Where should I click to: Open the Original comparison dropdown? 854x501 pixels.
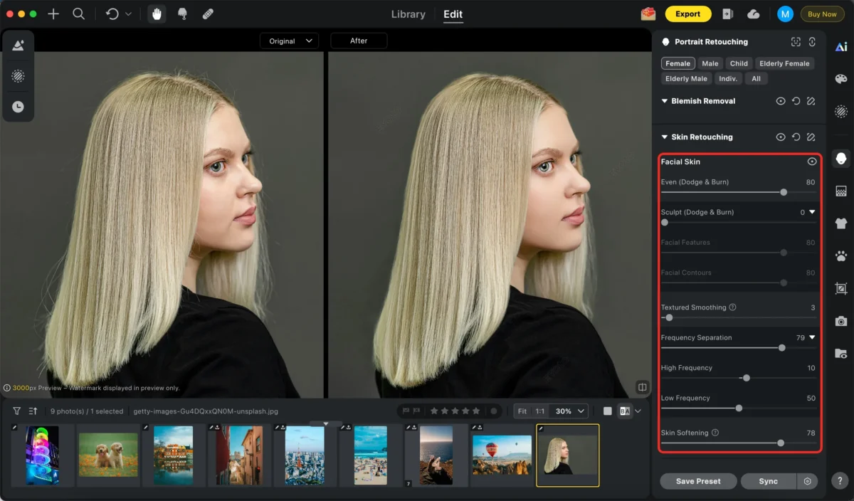tap(289, 41)
